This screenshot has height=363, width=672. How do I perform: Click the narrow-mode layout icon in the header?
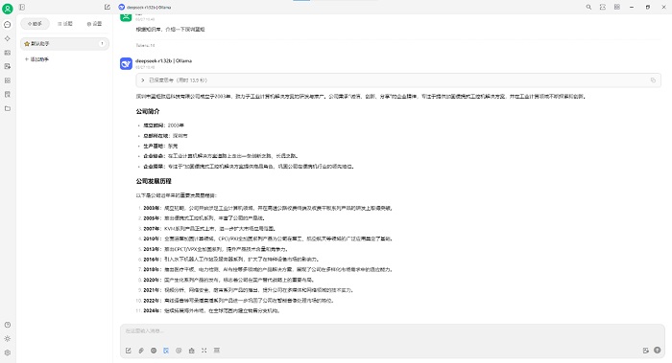pos(603,7)
